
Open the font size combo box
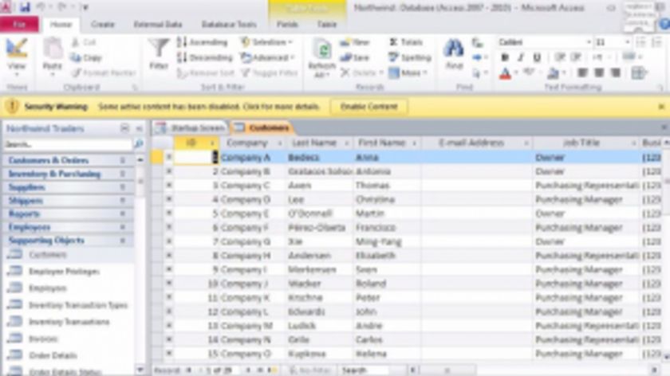tap(613, 42)
